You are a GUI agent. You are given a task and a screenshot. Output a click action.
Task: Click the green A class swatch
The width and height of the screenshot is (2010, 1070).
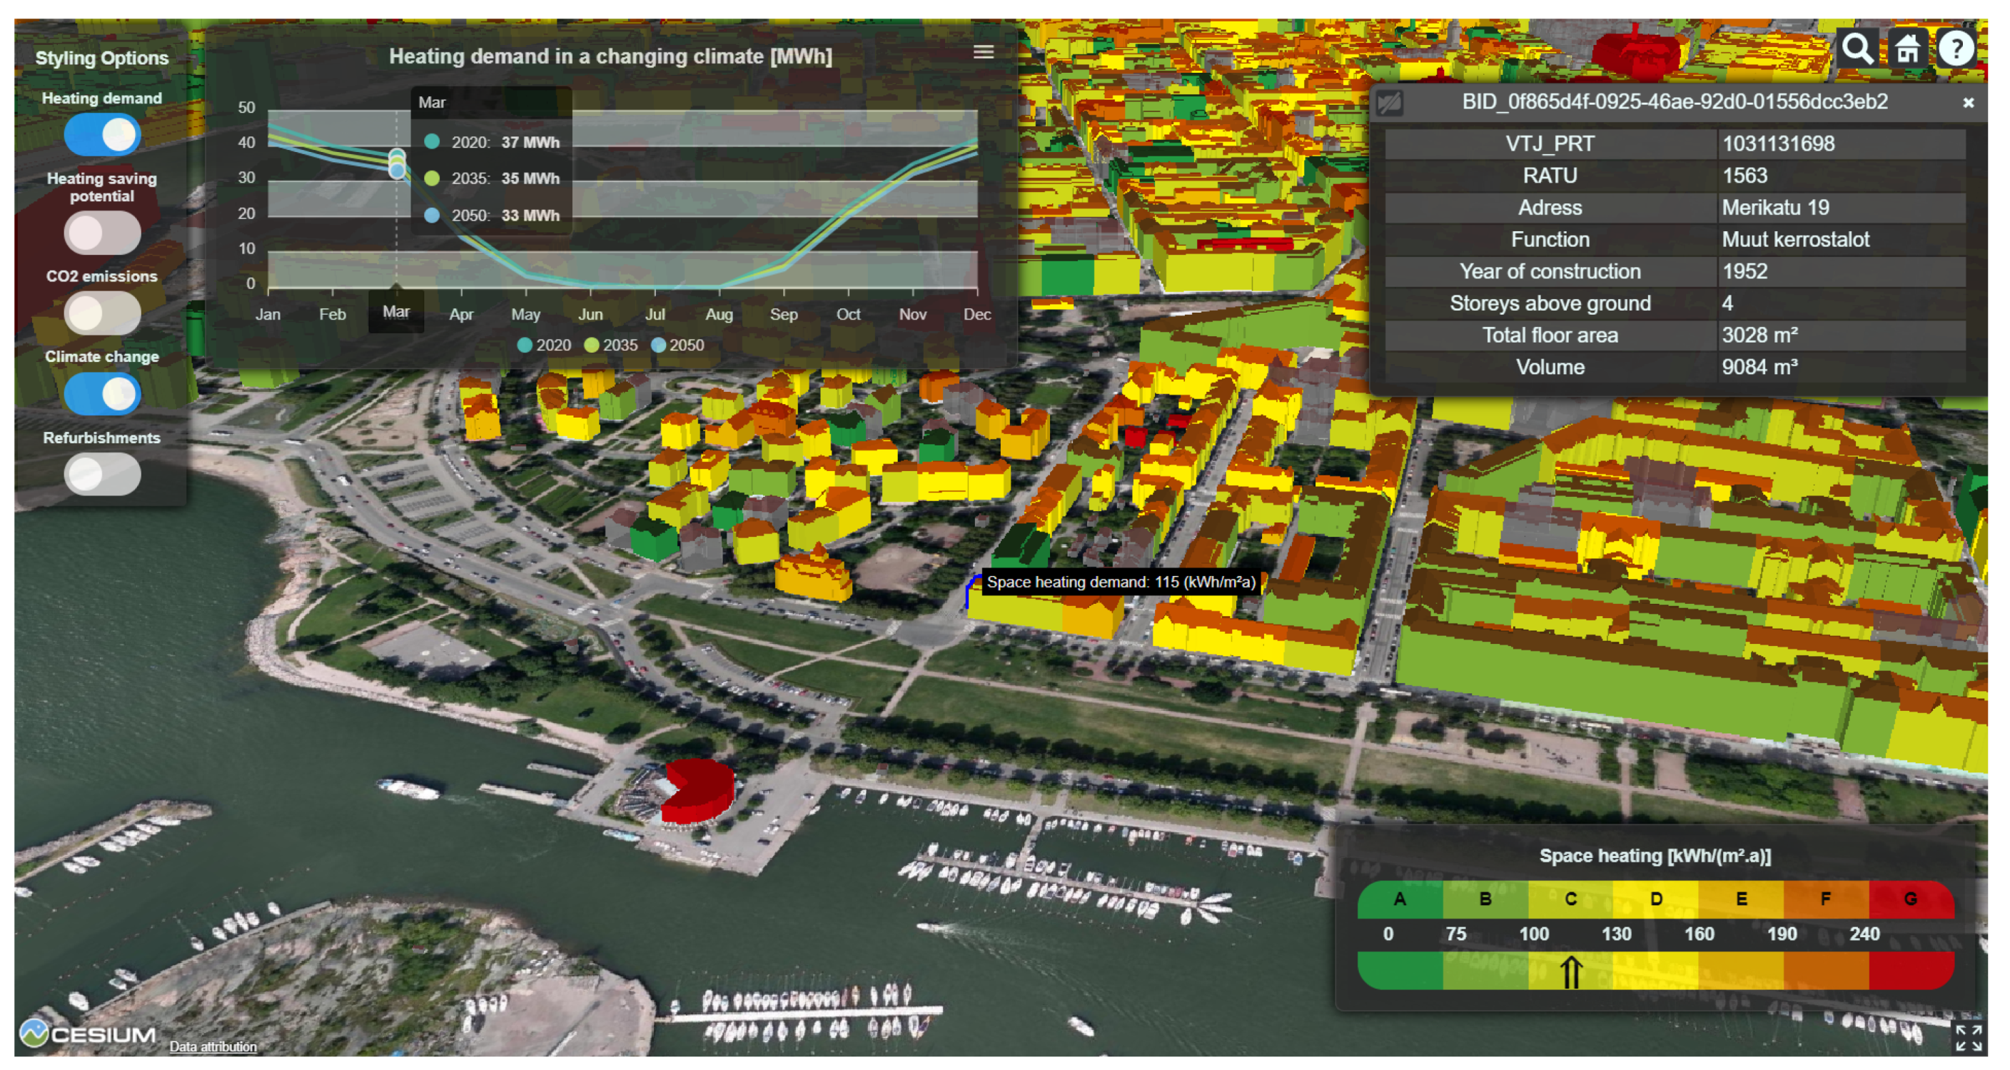[1399, 899]
